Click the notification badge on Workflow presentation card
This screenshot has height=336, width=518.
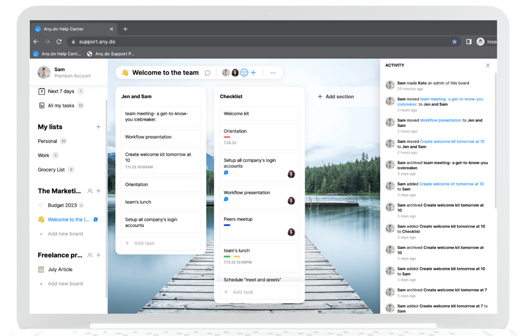coord(226,199)
